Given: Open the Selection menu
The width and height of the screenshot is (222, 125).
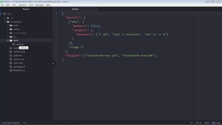Looking at the screenshot, I should (23, 5).
